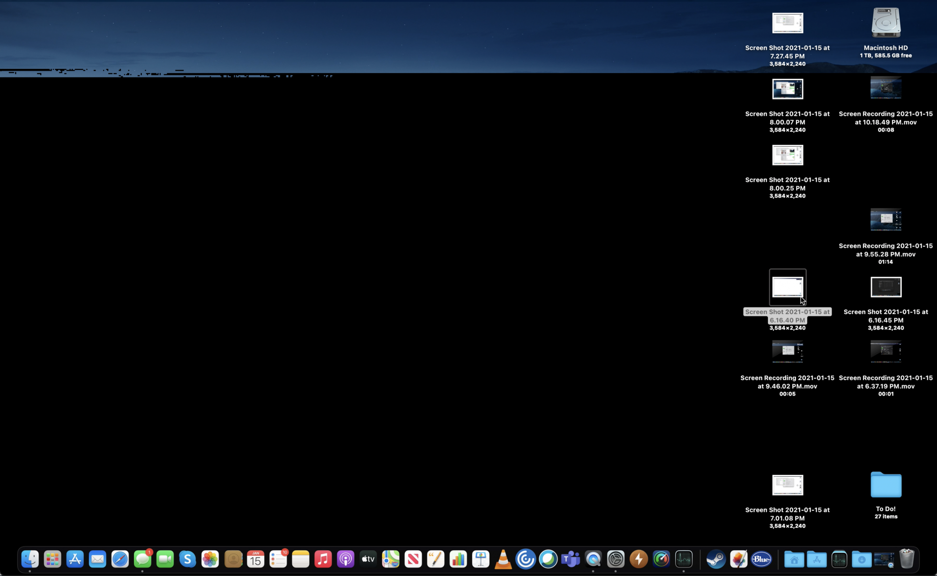The image size is (937, 576).
Task: Open the Macintosh HD drive
Action: (x=885, y=23)
